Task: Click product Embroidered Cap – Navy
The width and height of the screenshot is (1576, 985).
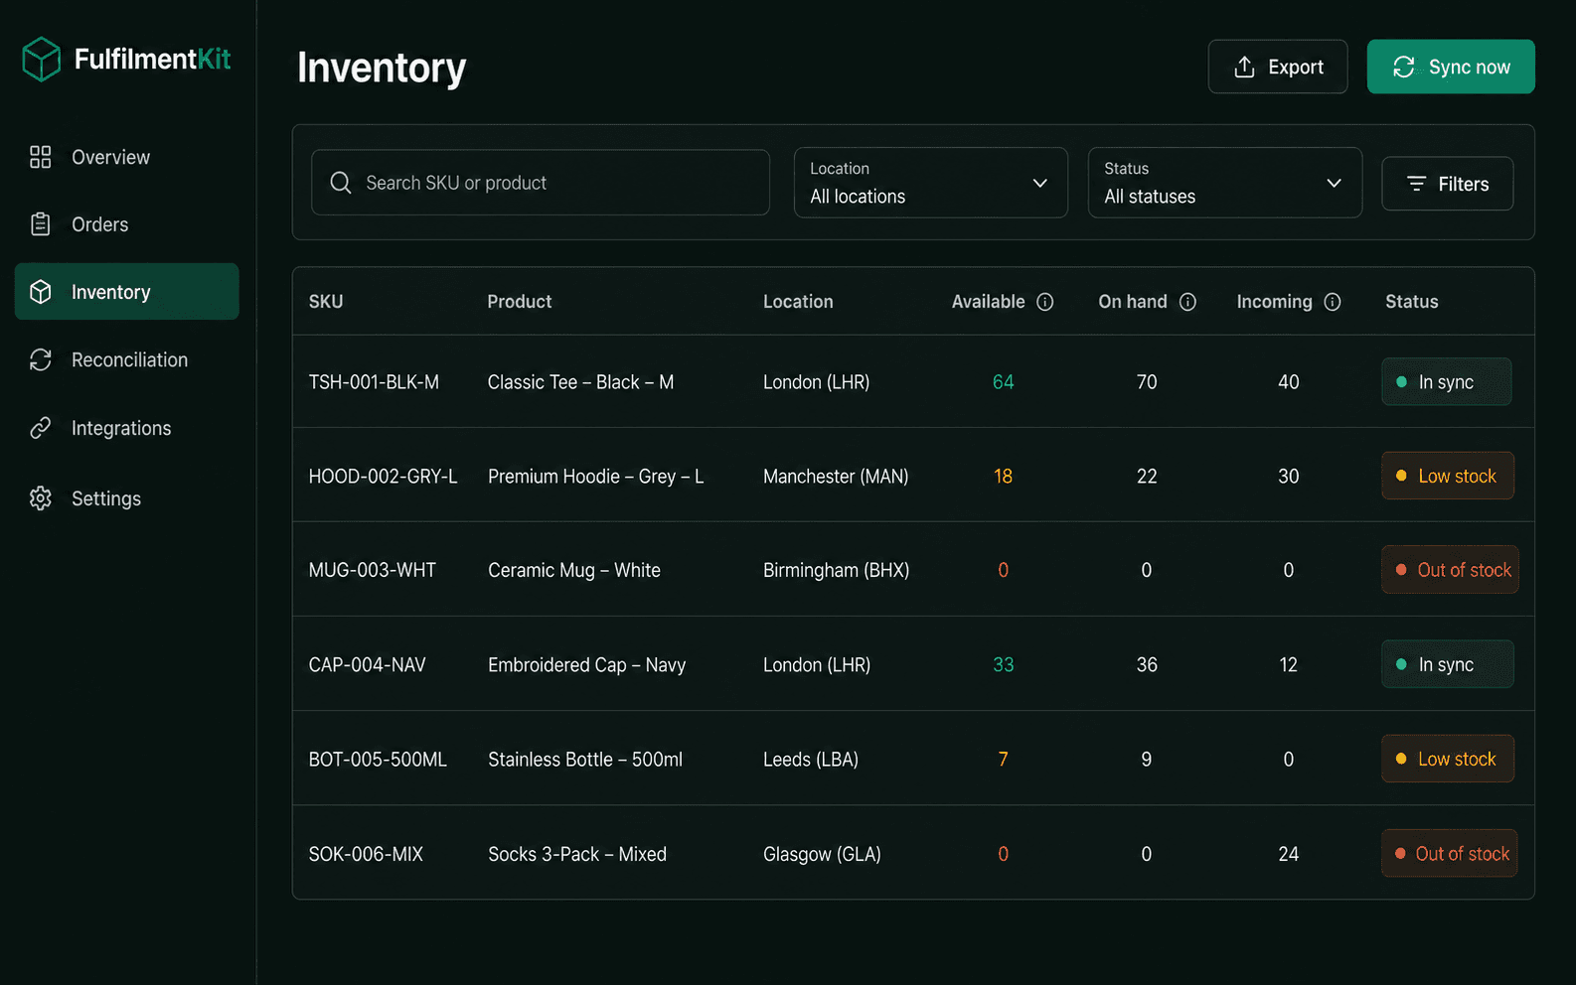Action: point(586,665)
